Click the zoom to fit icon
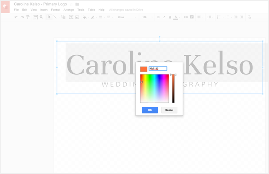The height and width of the screenshot is (174, 269). 36,17
